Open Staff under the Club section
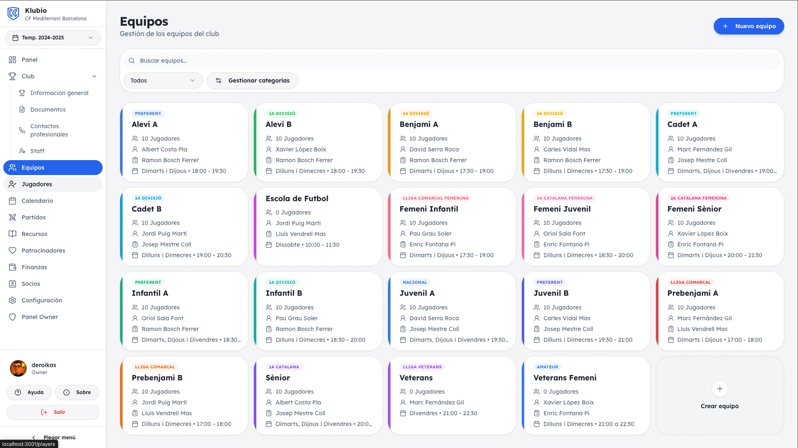Screen dimensions: 798x448 [37, 151]
